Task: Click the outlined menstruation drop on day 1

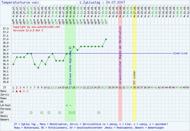Action: [13, 91]
